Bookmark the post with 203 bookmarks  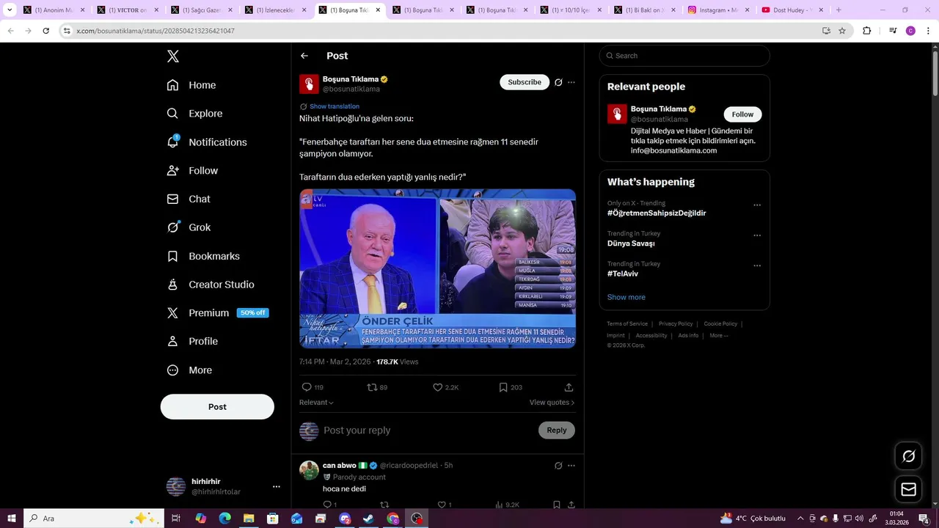(511, 387)
